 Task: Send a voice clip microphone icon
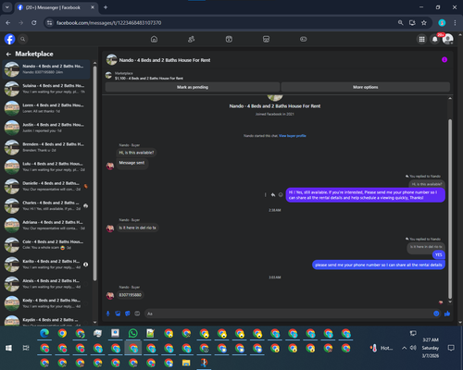click(108, 314)
